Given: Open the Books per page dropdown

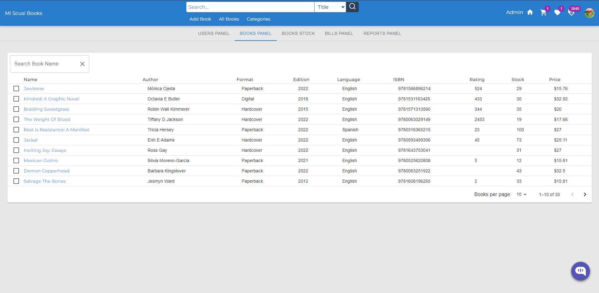Looking at the screenshot, I should tap(521, 195).
